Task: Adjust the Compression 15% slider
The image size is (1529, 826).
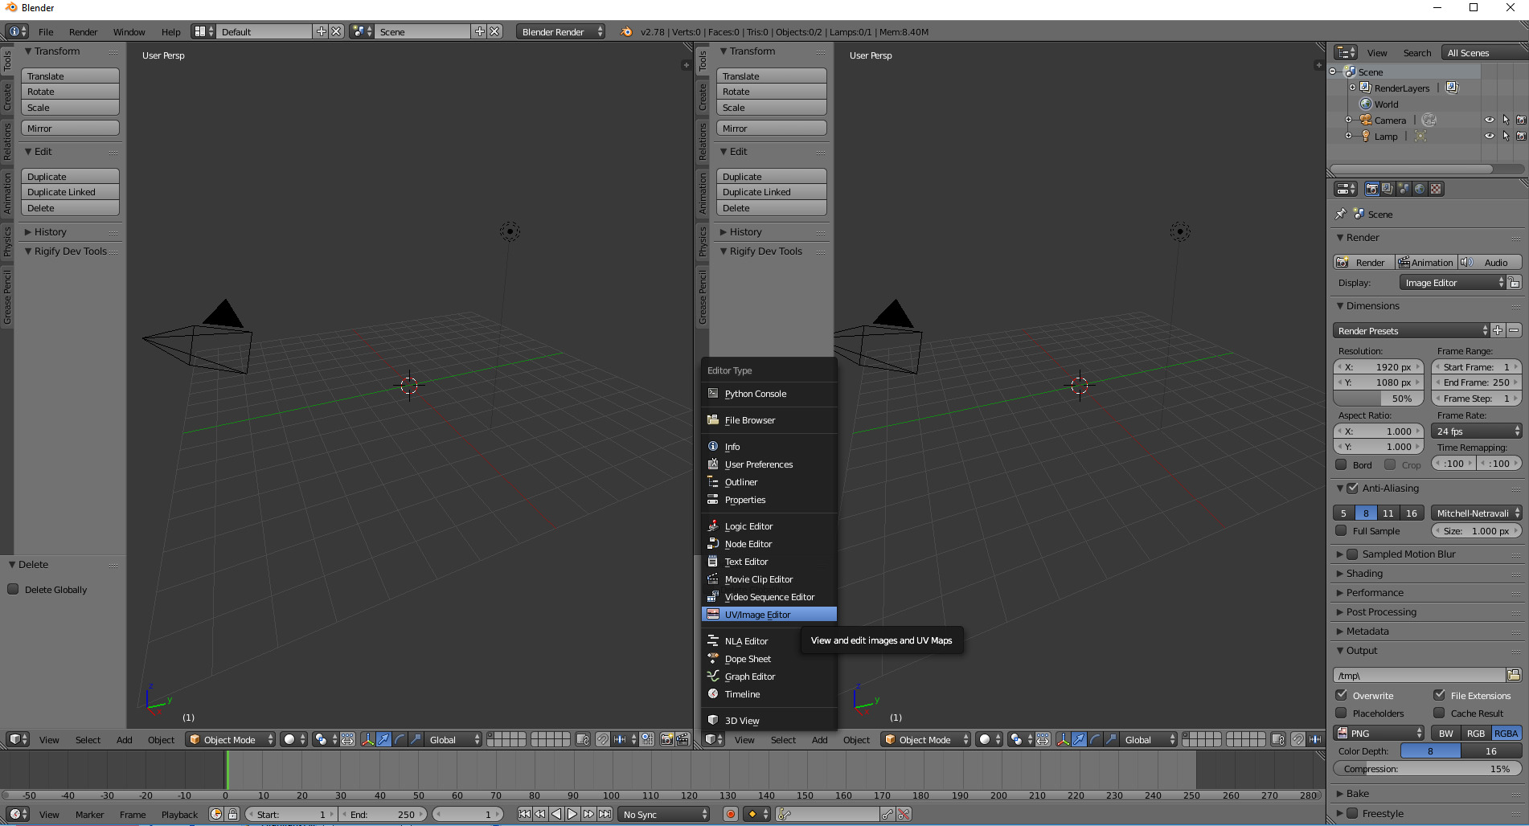Action: (x=1427, y=768)
